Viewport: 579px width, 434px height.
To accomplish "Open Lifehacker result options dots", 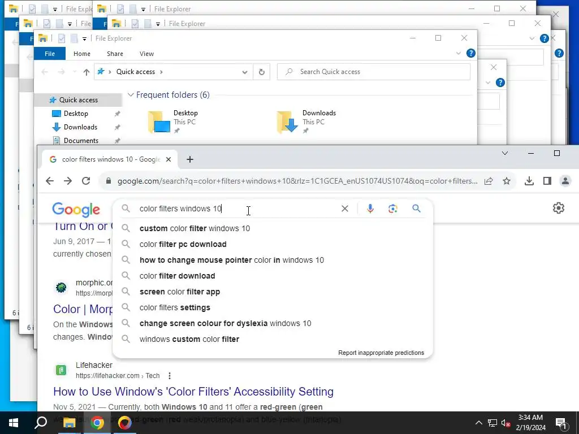I will [x=170, y=376].
